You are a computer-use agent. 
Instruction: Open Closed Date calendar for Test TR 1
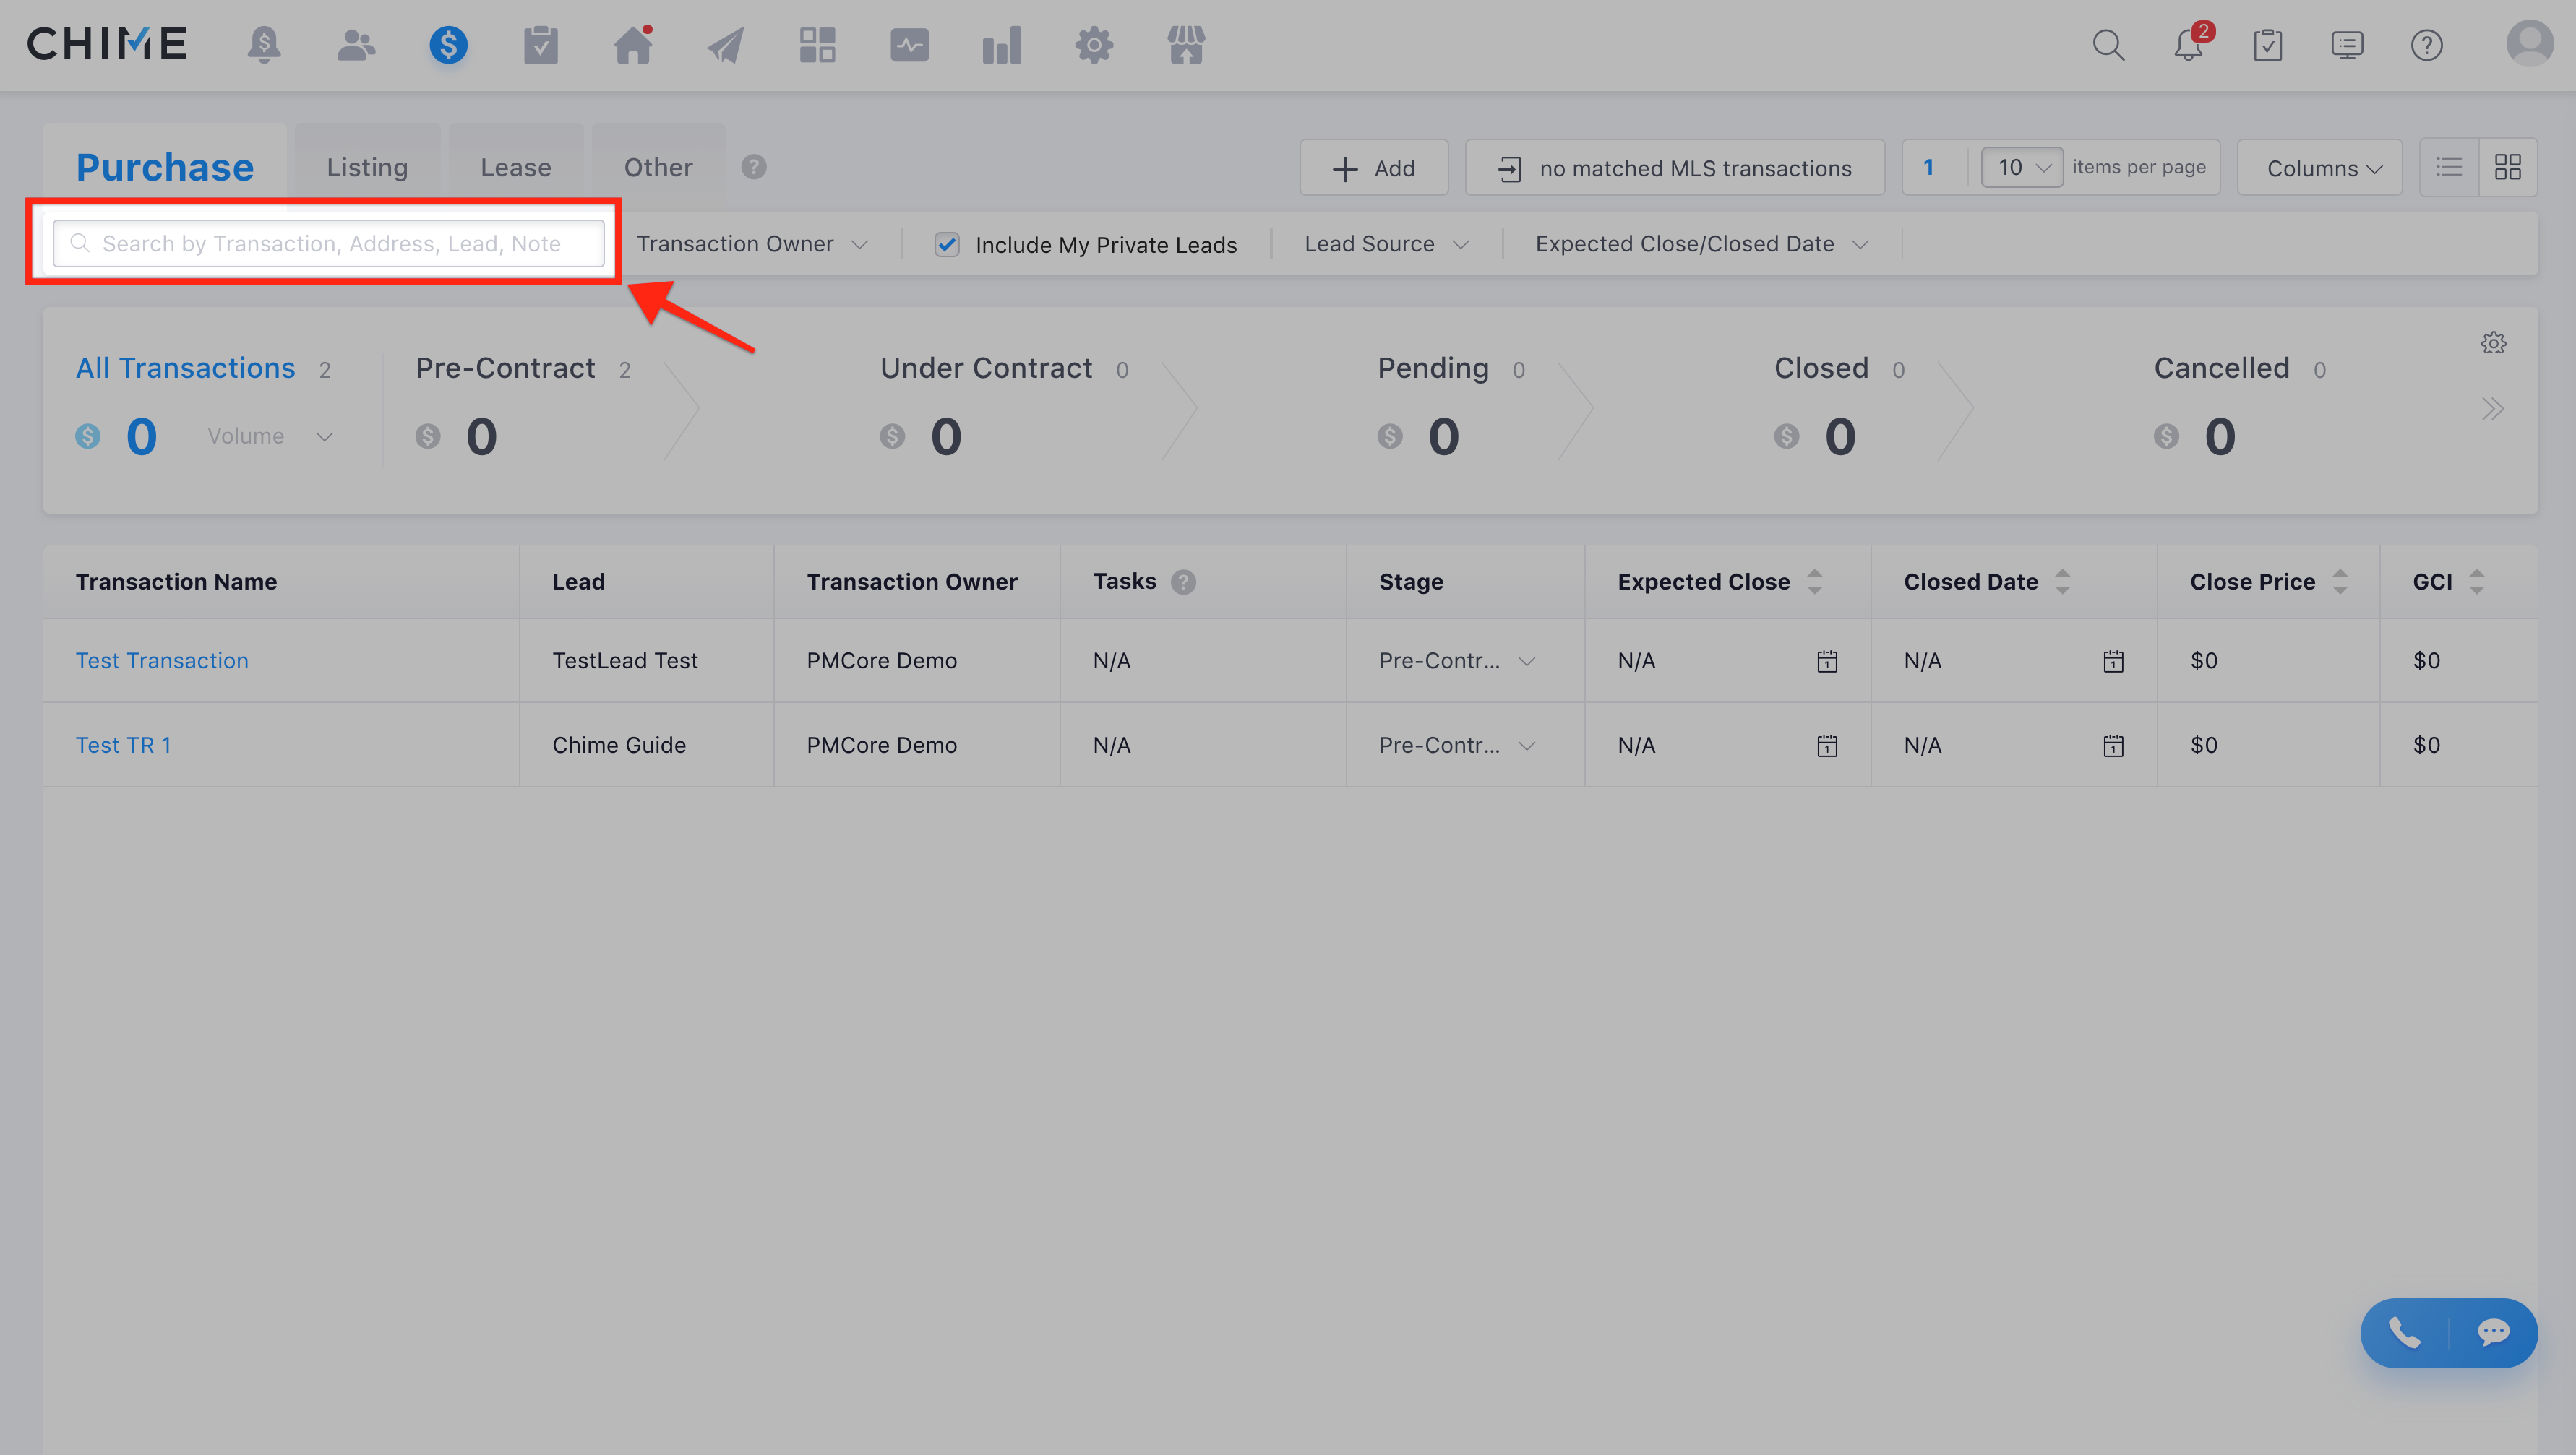coord(2113,746)
